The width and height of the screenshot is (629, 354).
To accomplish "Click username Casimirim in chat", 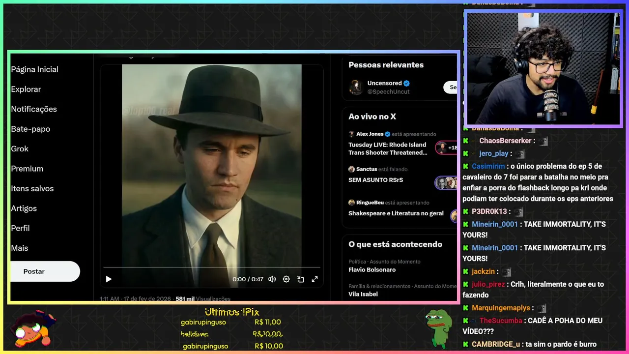I will 488,167.
